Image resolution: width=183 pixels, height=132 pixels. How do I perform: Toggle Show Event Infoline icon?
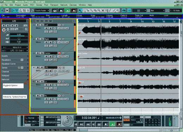click(17, 11)
